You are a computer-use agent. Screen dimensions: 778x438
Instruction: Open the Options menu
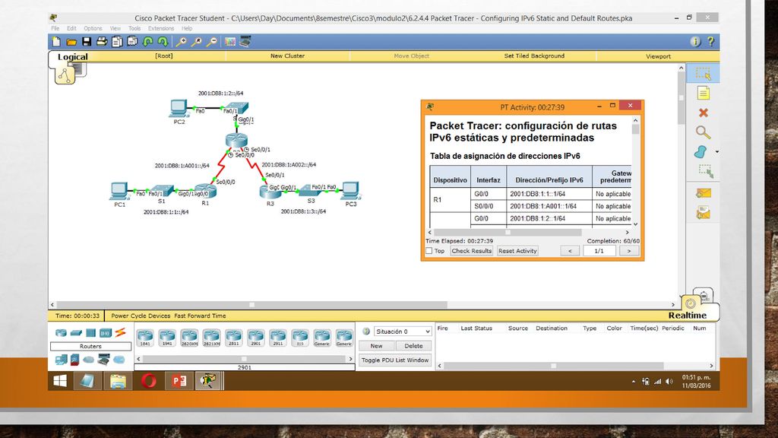[93, 28]
